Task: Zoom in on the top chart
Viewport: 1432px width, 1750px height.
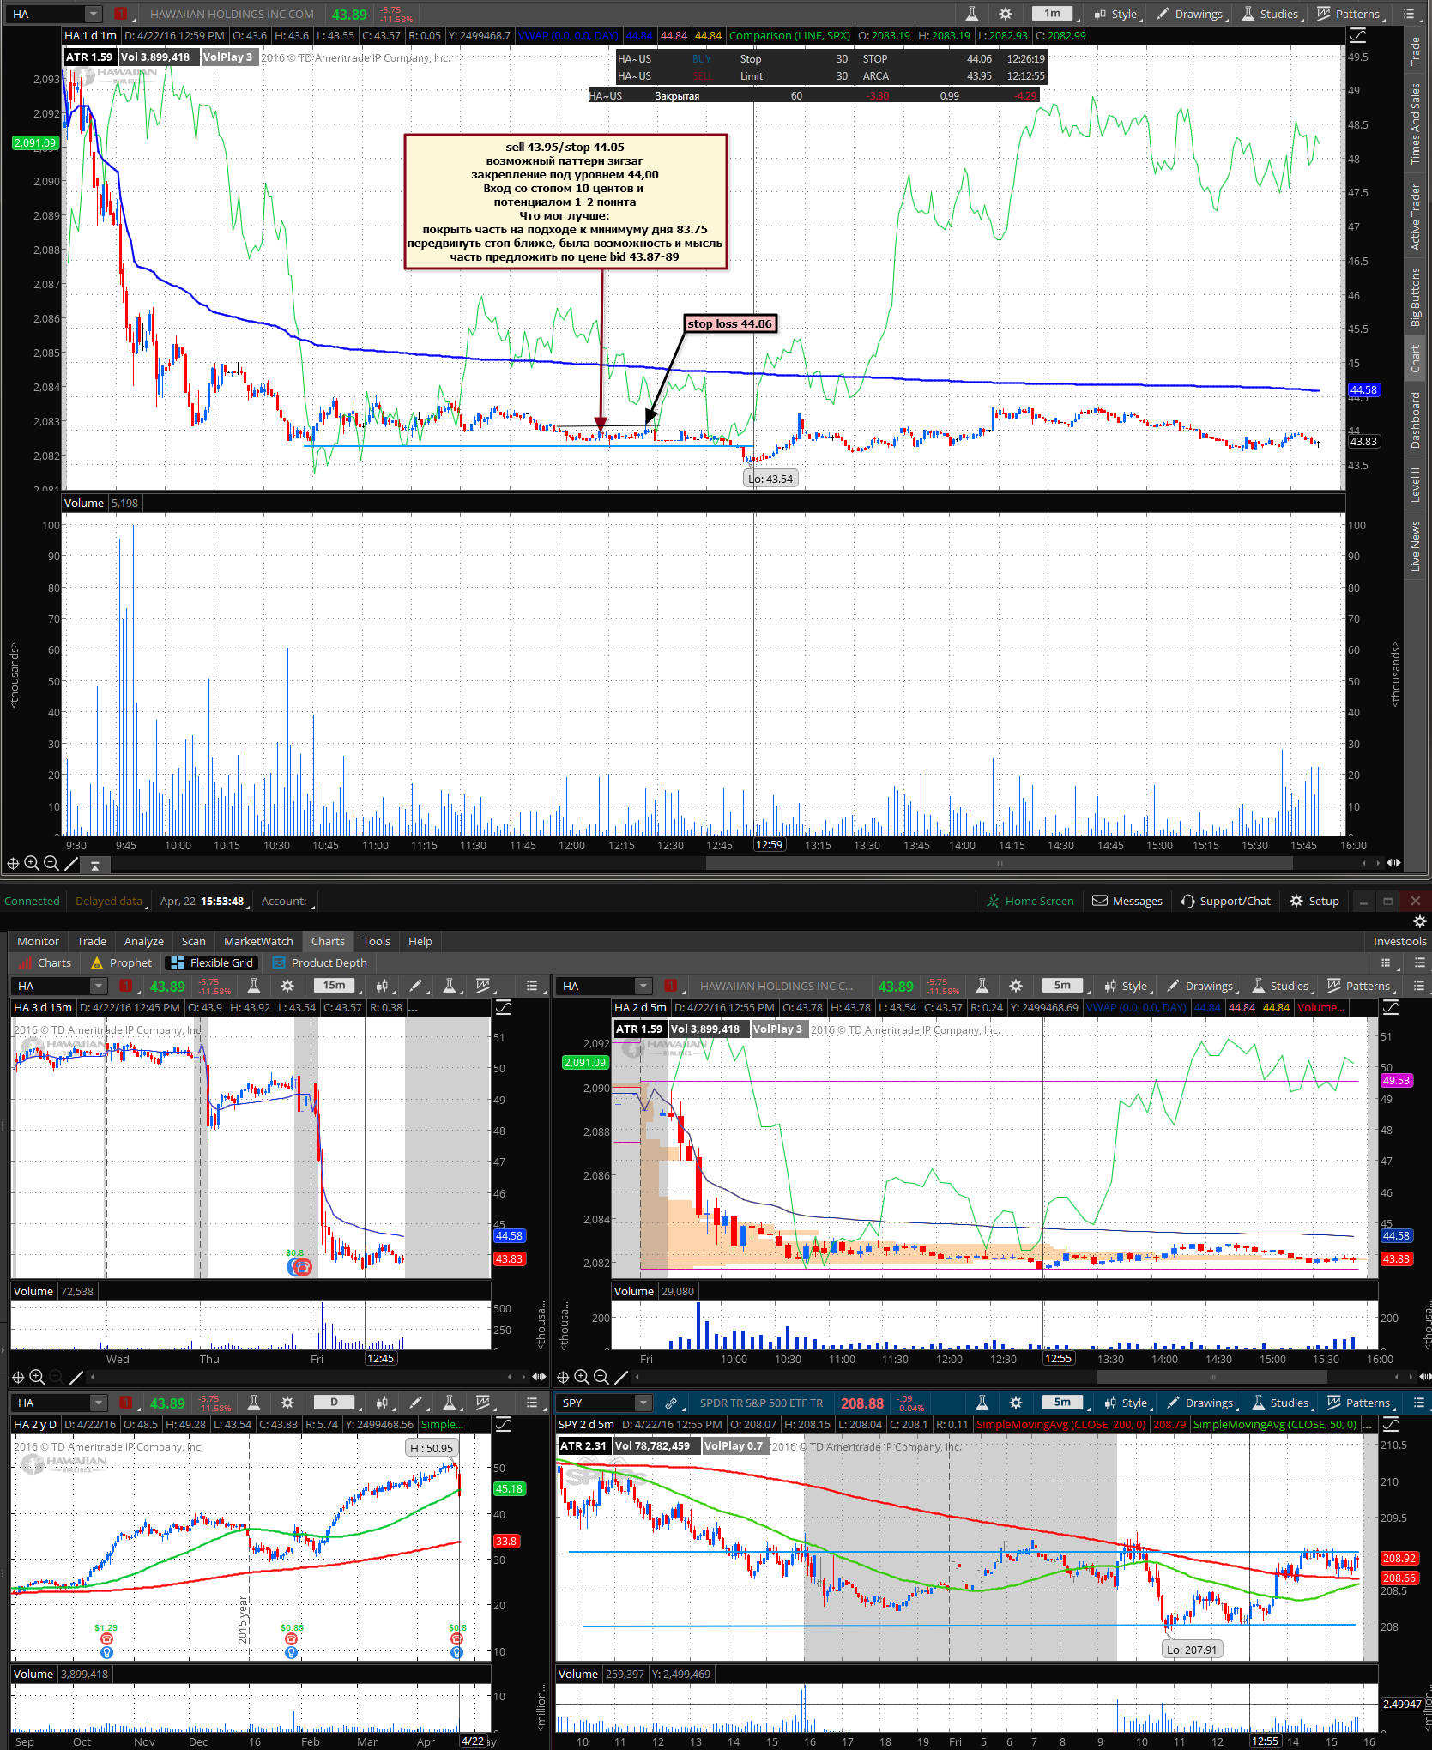Action: [32, 863]
